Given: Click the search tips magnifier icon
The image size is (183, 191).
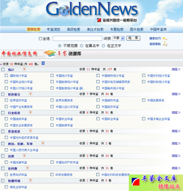Looking at the screenshot, I should [165, 38].
